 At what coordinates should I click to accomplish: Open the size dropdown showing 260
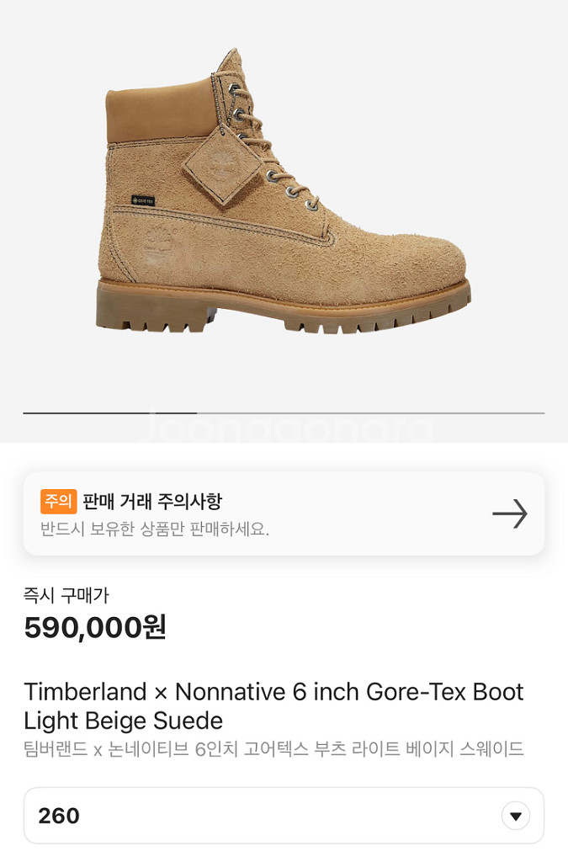284,816
